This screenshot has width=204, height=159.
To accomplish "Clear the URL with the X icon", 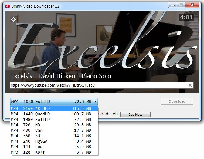I will [x=190, y=85].
